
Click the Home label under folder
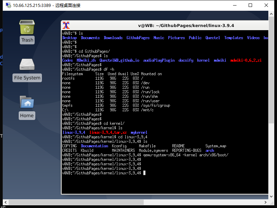tap(27, 115)
